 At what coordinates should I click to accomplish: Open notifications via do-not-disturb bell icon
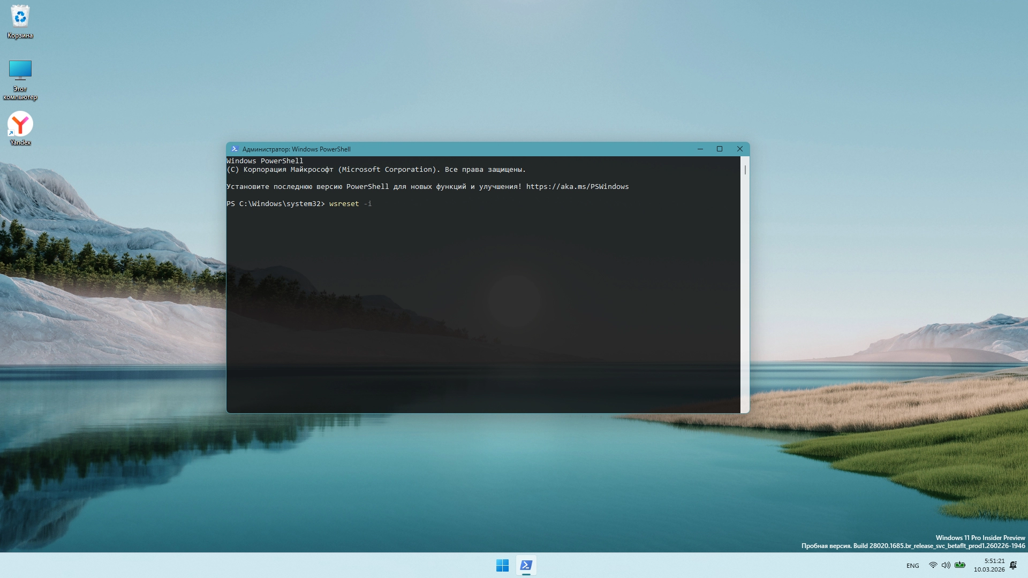(x=1013, y=565)
